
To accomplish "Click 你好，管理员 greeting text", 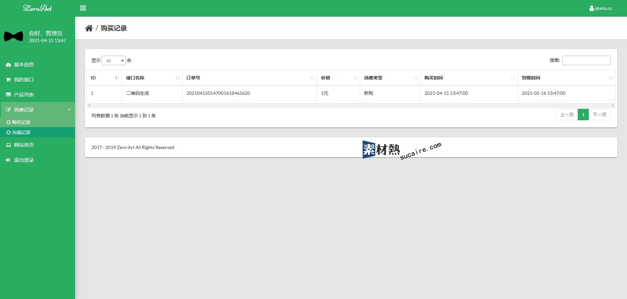I will point(46,33).
